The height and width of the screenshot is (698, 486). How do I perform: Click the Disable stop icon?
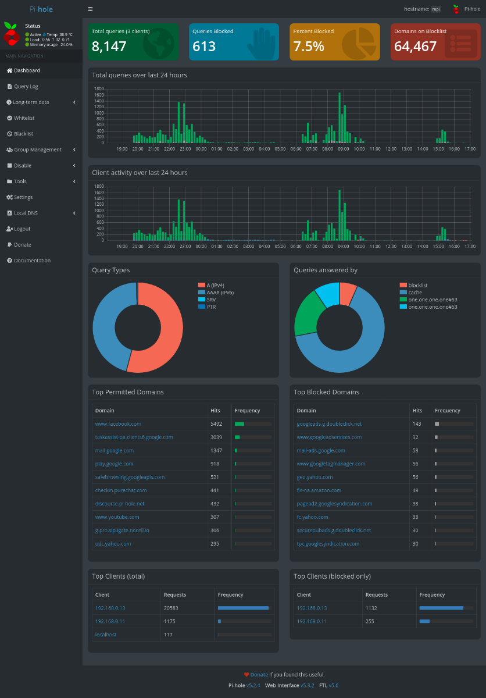tap(9, 165)
